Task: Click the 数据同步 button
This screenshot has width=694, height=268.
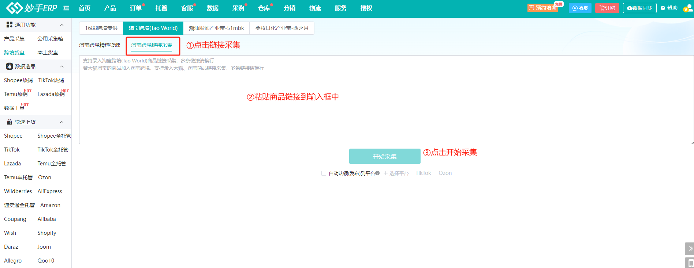Action: (x=640, y=8)
